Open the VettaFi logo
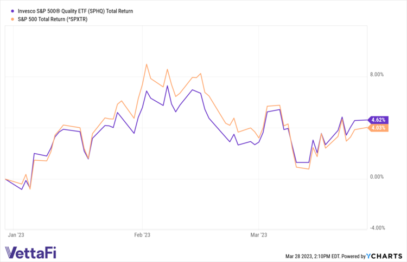 [30, 252]
